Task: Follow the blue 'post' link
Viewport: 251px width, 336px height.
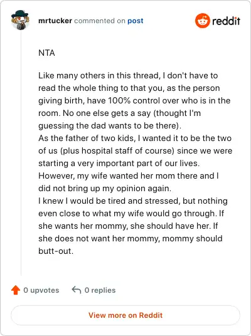Action: 136,21
